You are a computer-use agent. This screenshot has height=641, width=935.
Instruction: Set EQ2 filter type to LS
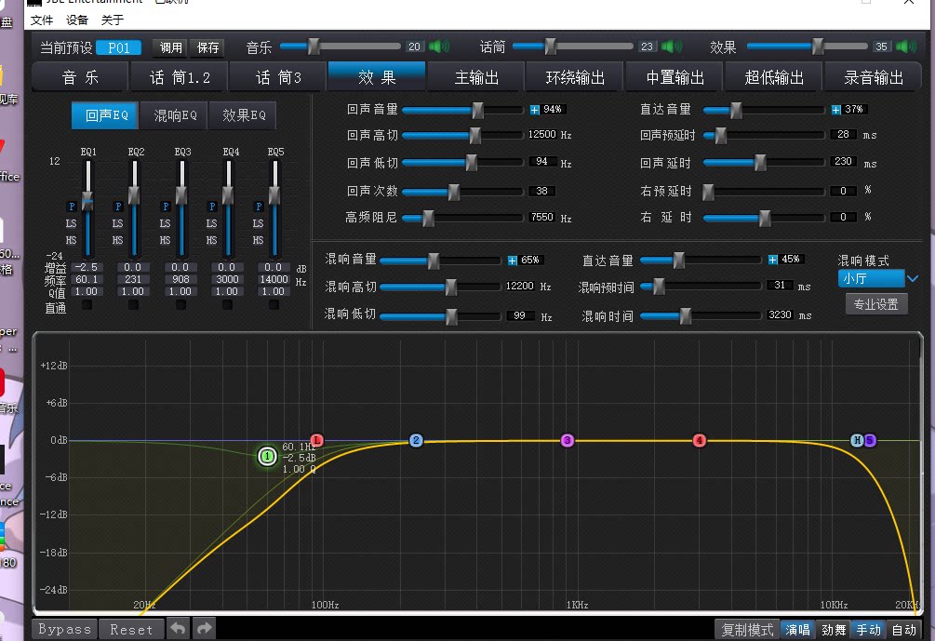pyautogui.click(x=117, y=223)
